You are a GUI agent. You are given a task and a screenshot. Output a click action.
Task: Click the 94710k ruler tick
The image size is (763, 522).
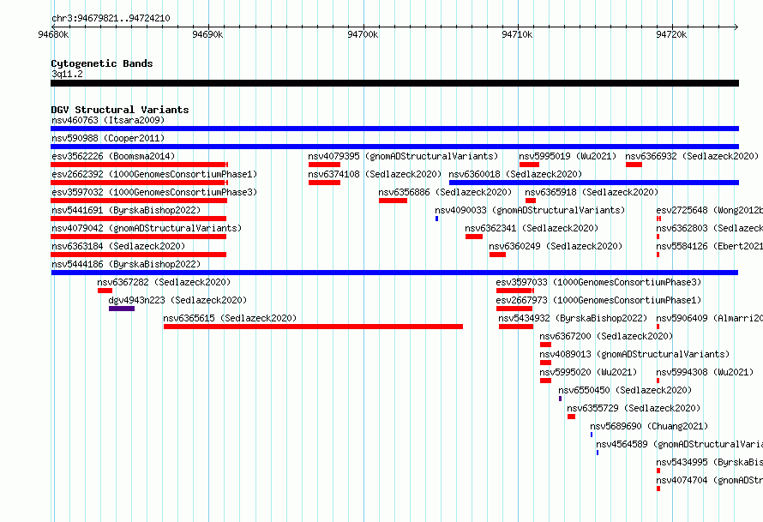pyautogui.click(x=517, y=34)
